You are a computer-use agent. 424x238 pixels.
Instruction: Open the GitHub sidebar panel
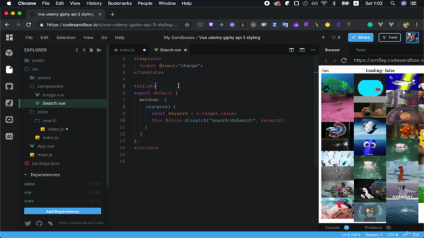(x=9, y=87)
